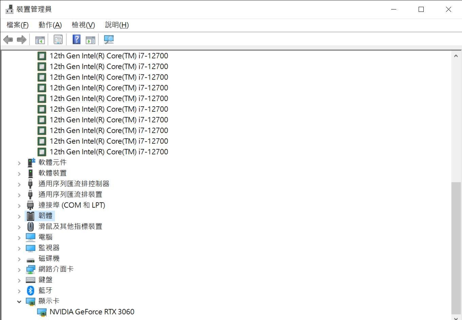Minimize the Device Manager window

point(394,9)
